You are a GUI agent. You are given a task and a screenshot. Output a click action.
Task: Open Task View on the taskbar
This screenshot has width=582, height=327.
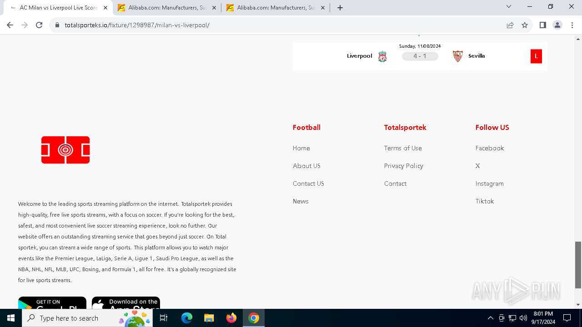pyautogui.click(x=164, y=318)
